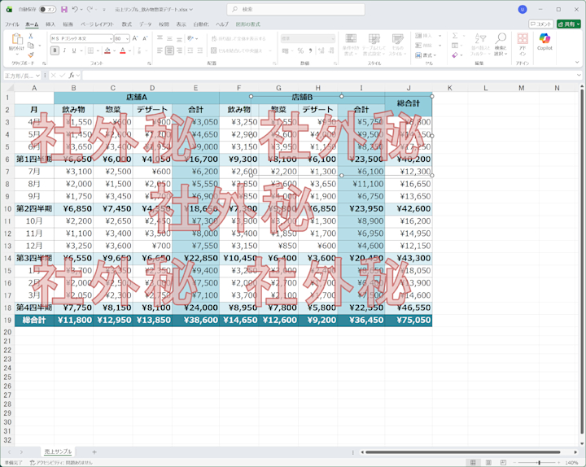Toggle wrap text option
This screenshot has width=586, height=467.
(x=238, y=38)
